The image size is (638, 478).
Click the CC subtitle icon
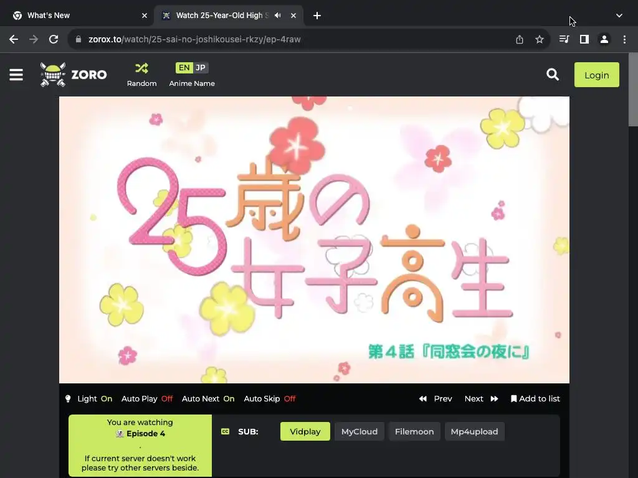point(225,432)
